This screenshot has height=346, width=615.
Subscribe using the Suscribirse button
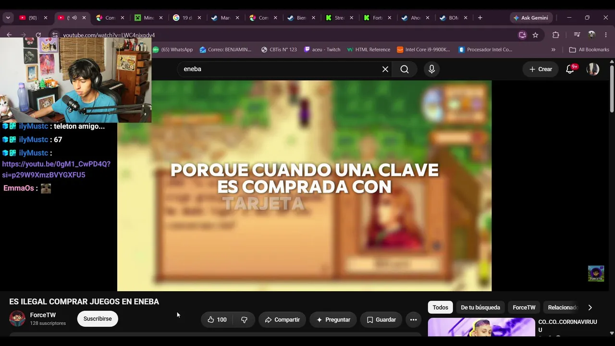click(x=98, y=319)
